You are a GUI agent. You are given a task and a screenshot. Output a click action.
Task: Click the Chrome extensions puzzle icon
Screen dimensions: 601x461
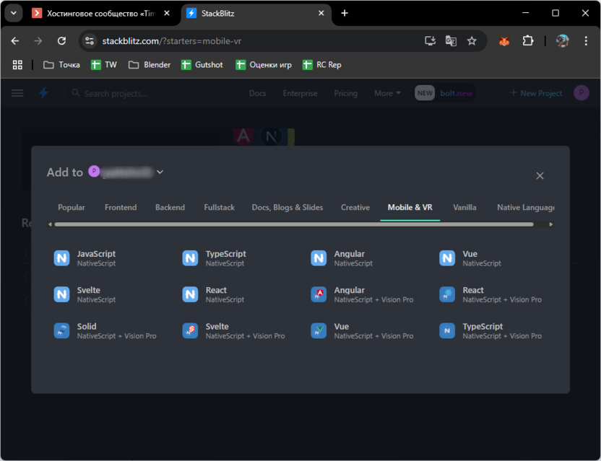528,41
